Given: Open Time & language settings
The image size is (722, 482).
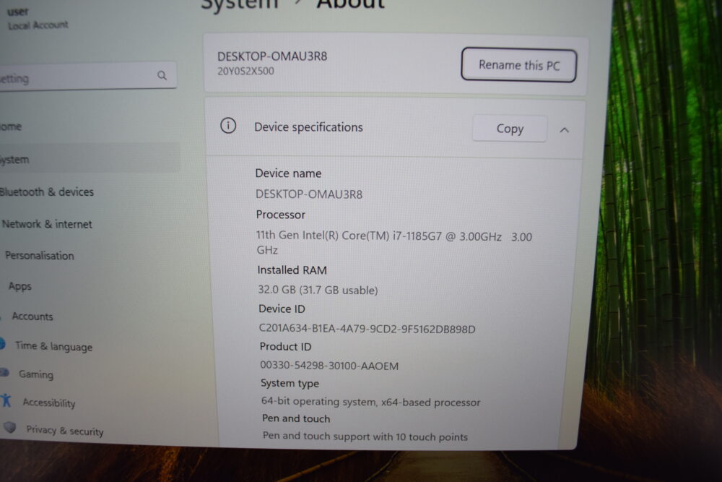Looking at the screenshot, I should click(54, 346).
